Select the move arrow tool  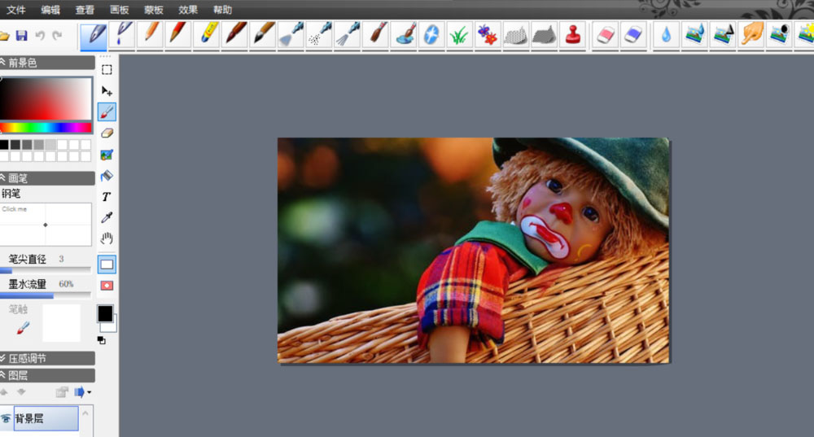point(107,91)
